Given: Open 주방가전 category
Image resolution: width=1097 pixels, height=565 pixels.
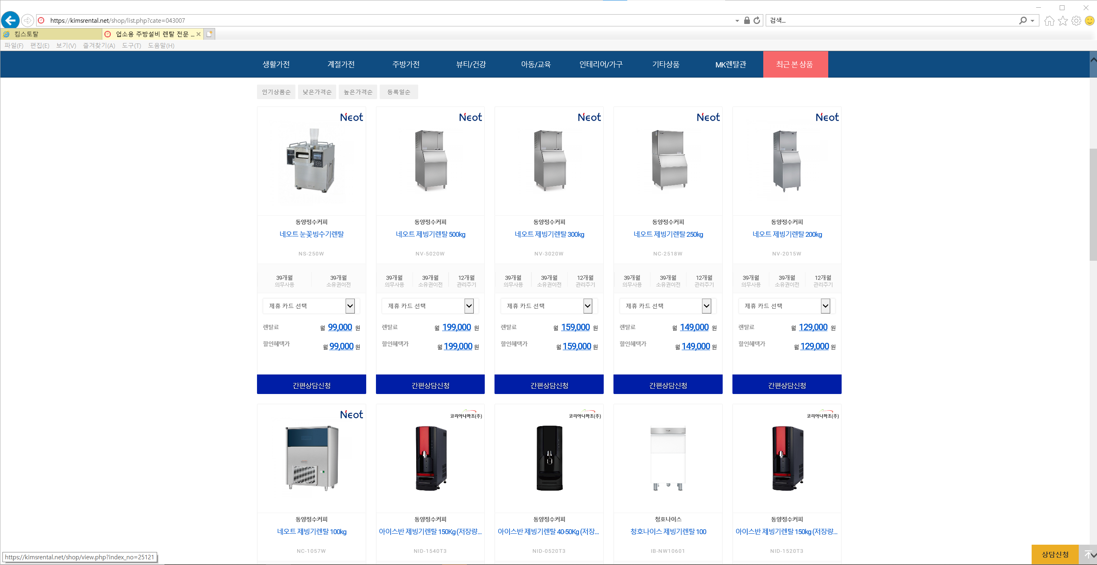Looking at the screenshot, I should [x=406, y=64].
